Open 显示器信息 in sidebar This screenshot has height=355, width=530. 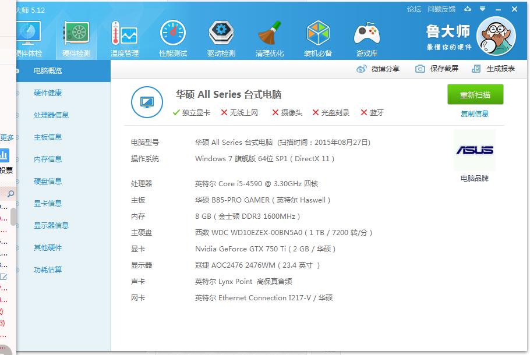(x=51, y=226)
